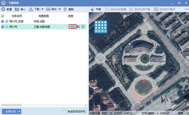
Task: Click the trash icon in 铜川市 row
Action: click(83, 27)
